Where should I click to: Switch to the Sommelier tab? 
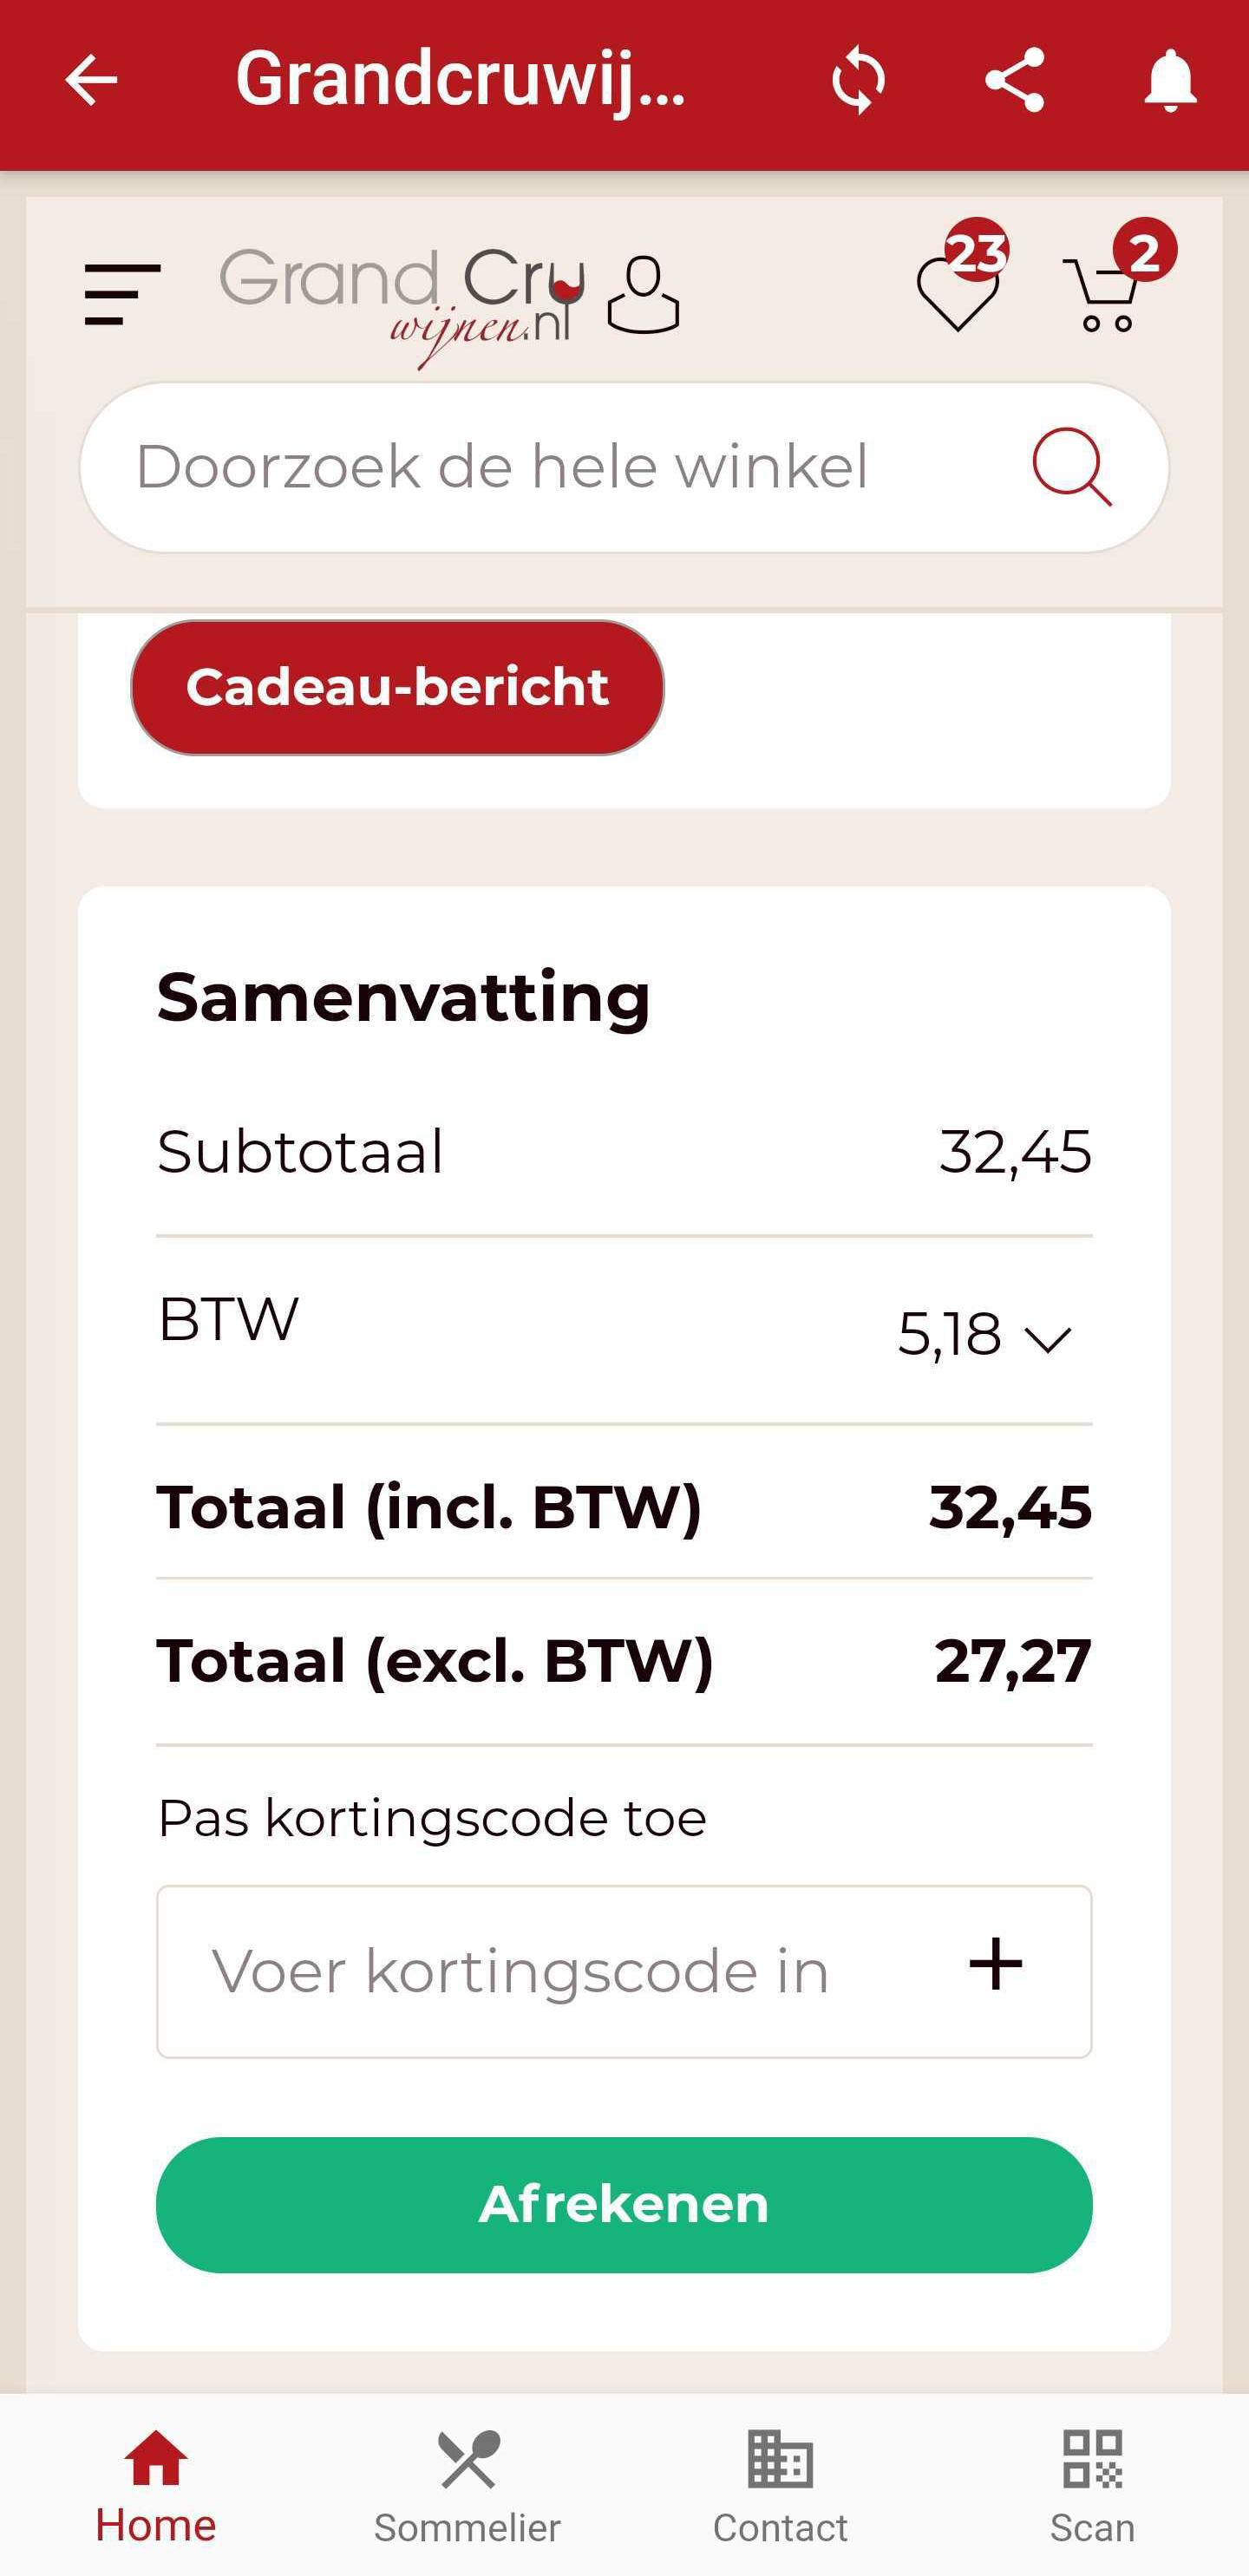467,2487
